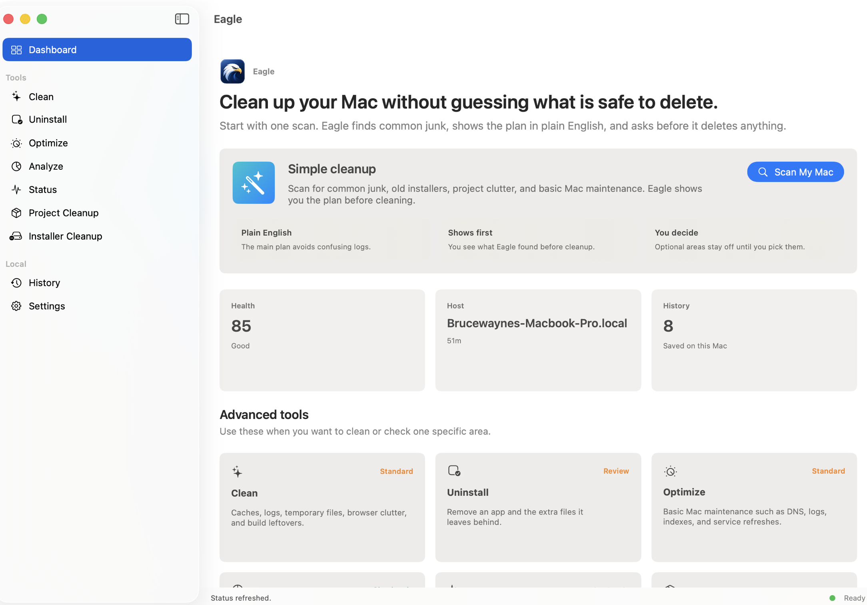Screen dimensions: 867x605
Task: Click the icon on Uninstall card
Action: 454,471
